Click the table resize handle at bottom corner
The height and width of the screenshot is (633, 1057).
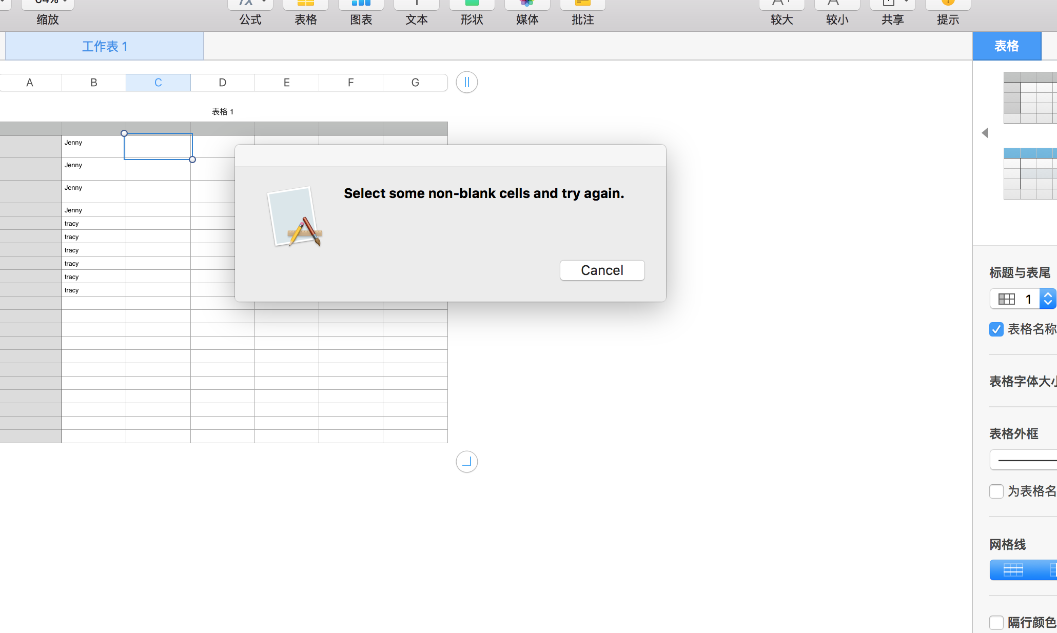click(467, 462)
